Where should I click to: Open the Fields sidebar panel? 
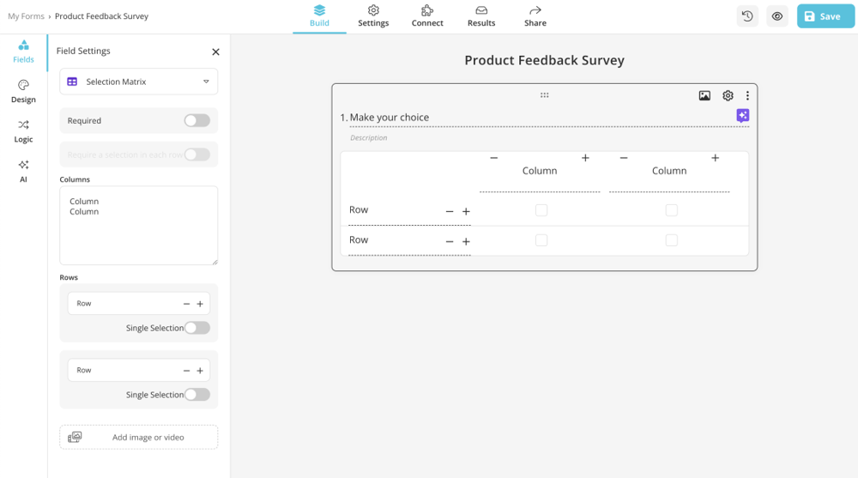pos(23,52)
